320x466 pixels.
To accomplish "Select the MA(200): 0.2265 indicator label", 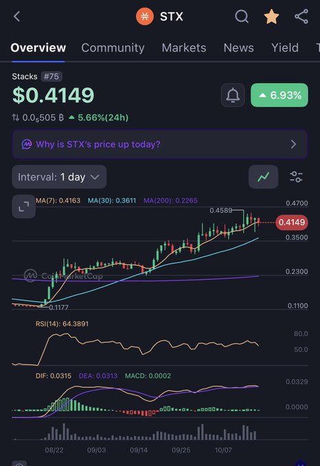I will point(170,200).
